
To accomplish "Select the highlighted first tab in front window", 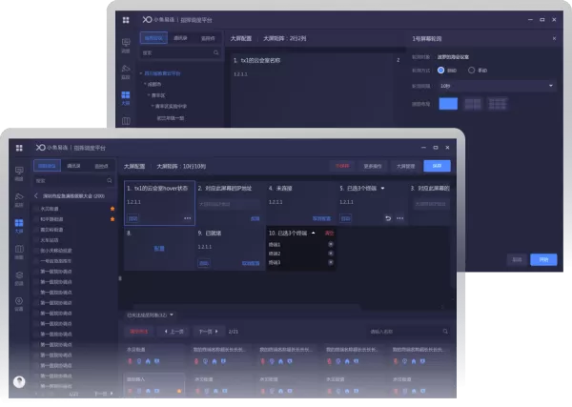I will pos(47,166).
